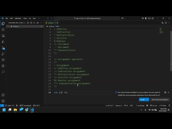Open Source Control graph with blue badge
This screenshot has width=172, height=129.
point(3,48)
